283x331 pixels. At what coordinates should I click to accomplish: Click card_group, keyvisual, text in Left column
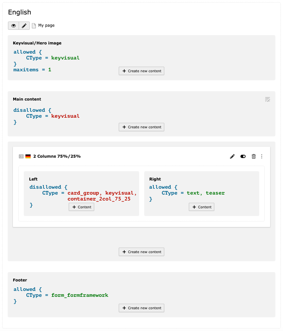coord(102,193)
